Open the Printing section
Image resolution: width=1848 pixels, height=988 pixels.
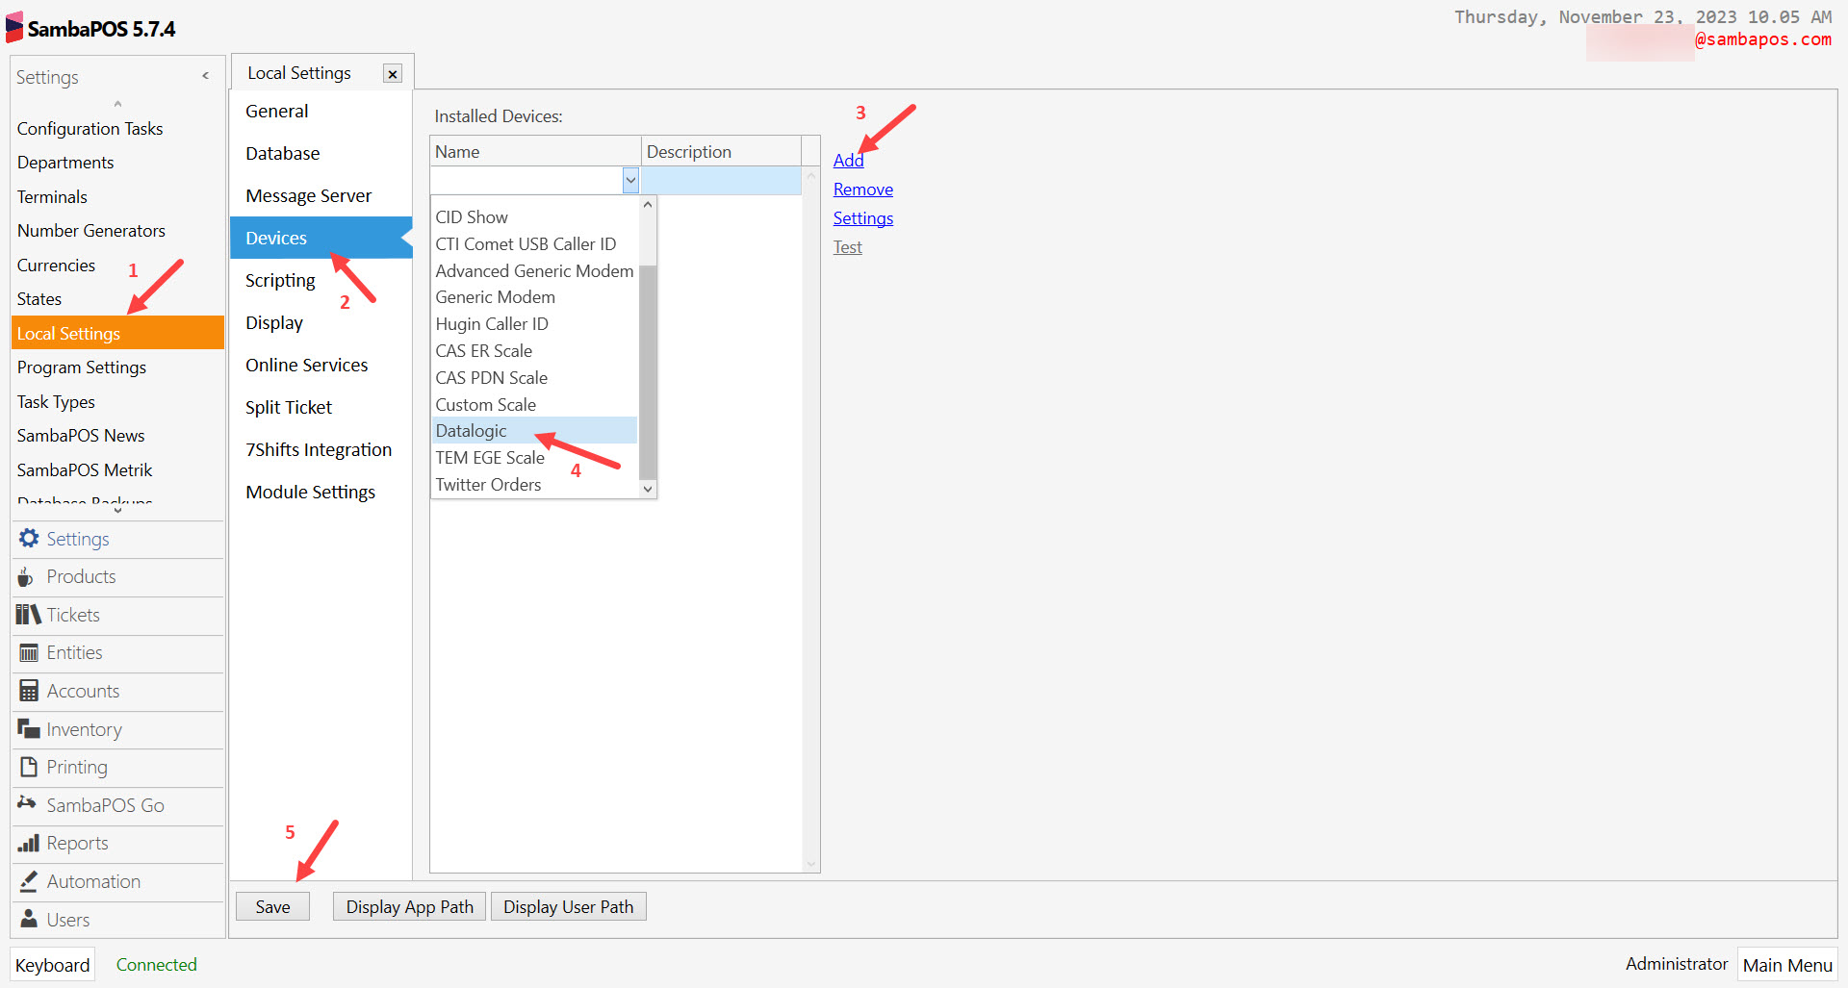pyautogui.click(x=75, y=767)
